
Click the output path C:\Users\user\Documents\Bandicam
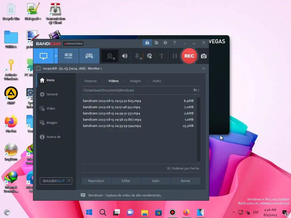(108, 90)
